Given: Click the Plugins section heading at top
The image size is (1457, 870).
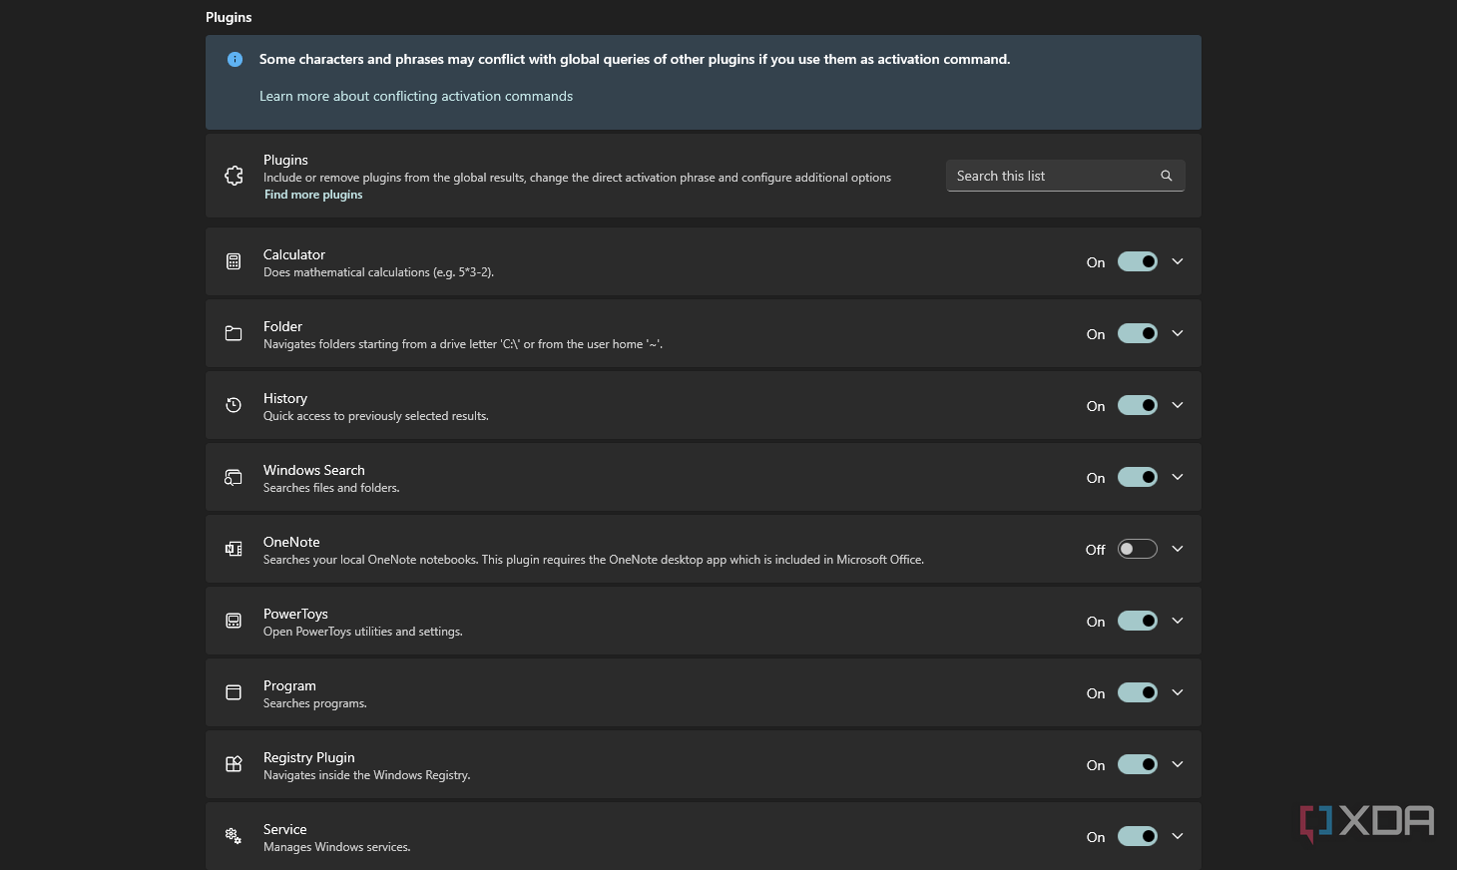Looking at the screenshot, I should pyautogui.click(x=229, y=17).
